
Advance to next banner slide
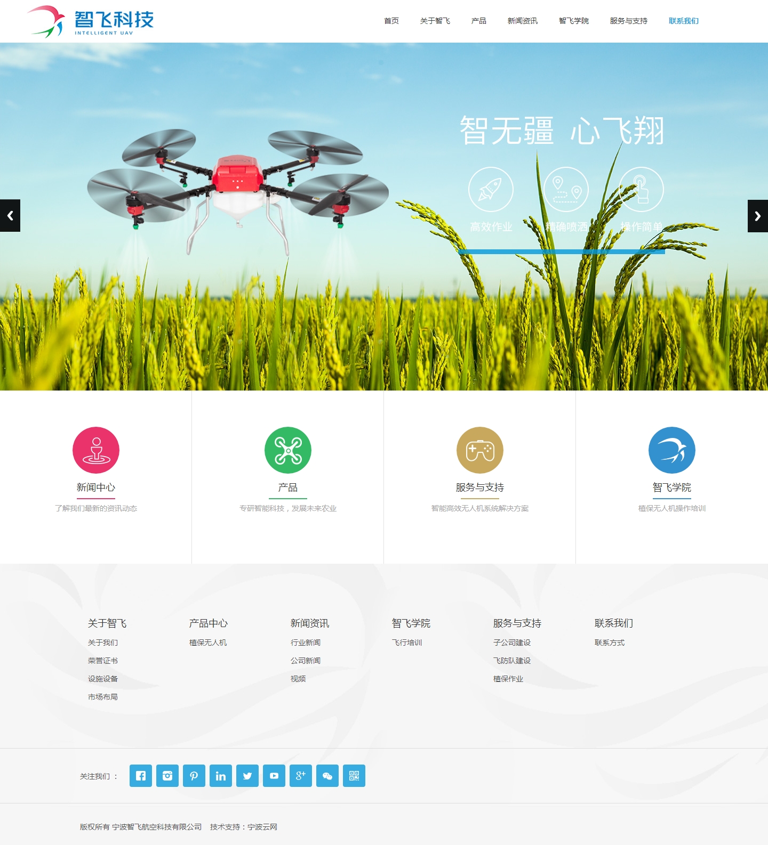[x=757, y=216]
